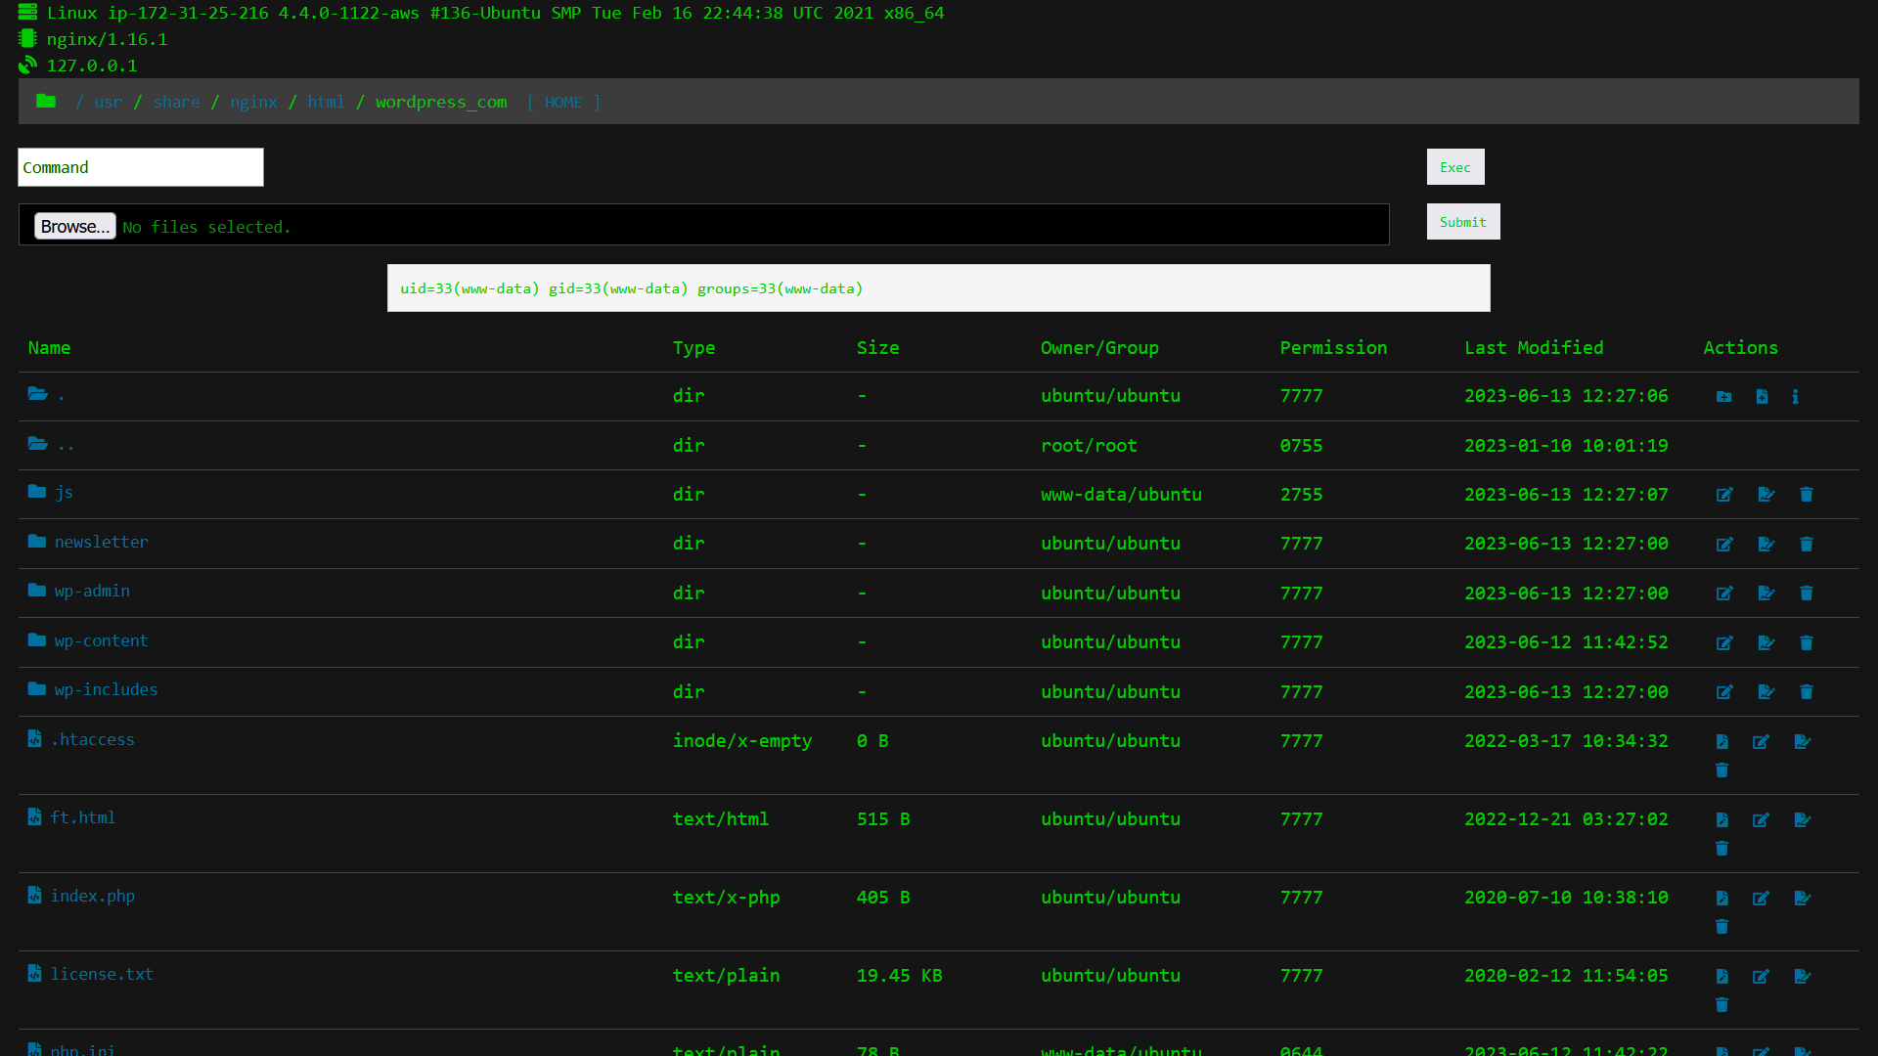This screenshot has width=1878, height=1056.
Task: Click the Command input field
Action: click(141, 167)
